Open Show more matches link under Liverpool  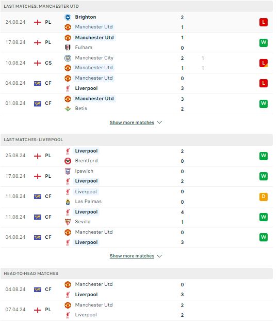point(132,256)
